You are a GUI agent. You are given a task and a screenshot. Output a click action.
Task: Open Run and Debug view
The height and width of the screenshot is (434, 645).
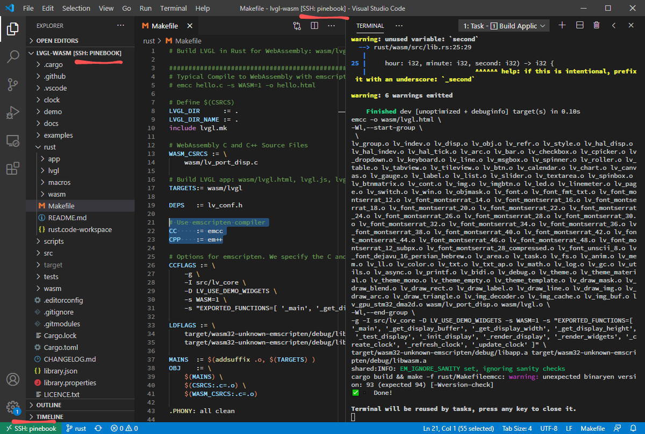coord(13,113)
